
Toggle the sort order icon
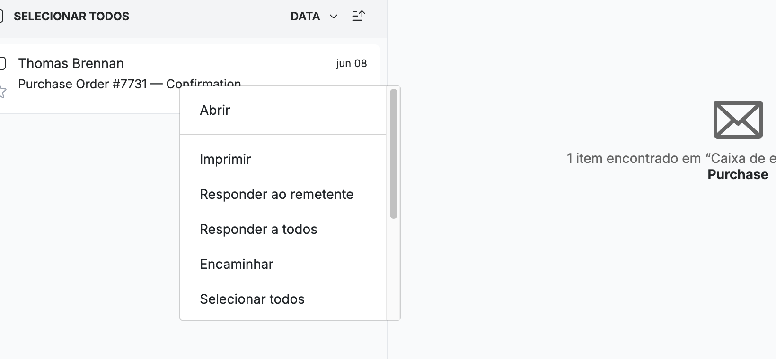[359, 16]
